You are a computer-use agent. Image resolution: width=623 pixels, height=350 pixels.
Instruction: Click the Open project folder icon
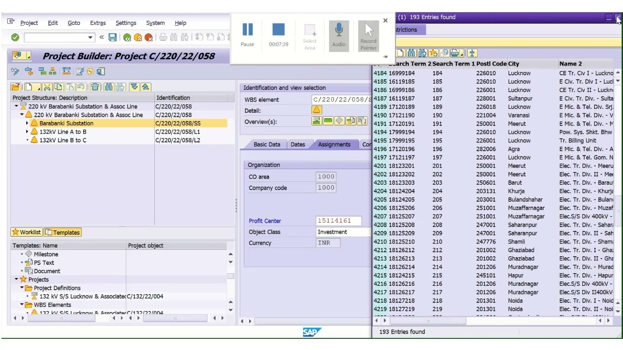click(x=15, y=87)
